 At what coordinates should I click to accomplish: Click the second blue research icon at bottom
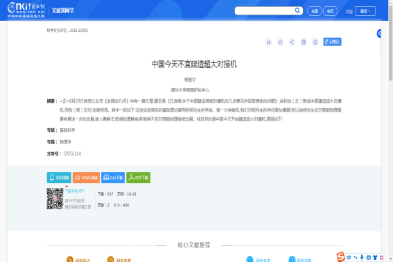[292, 259]
